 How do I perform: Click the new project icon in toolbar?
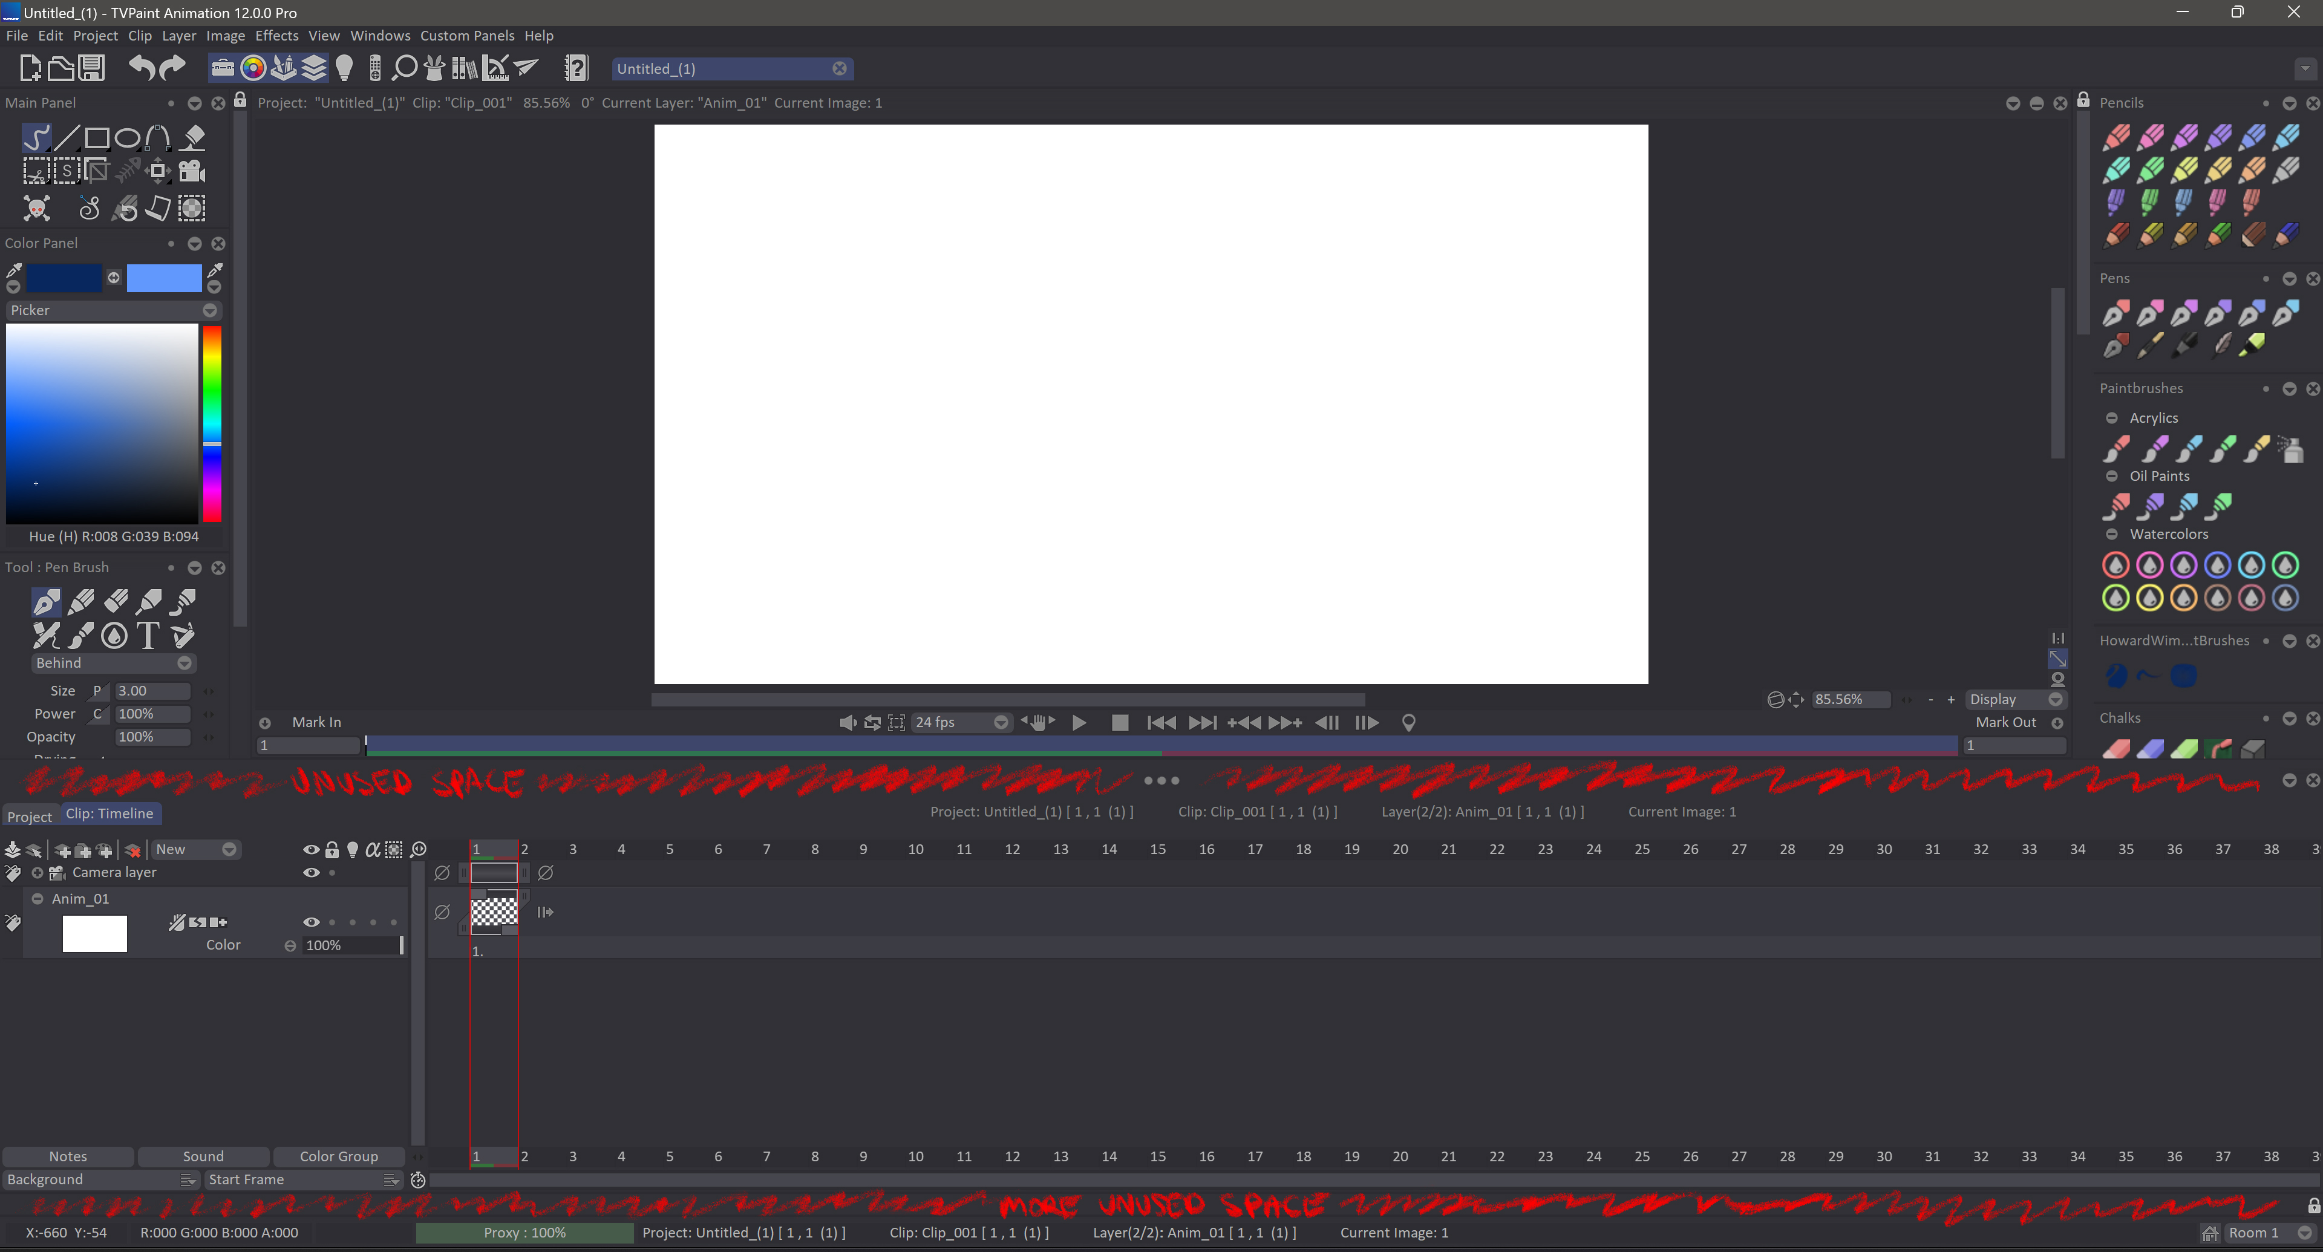pos(30,68)
